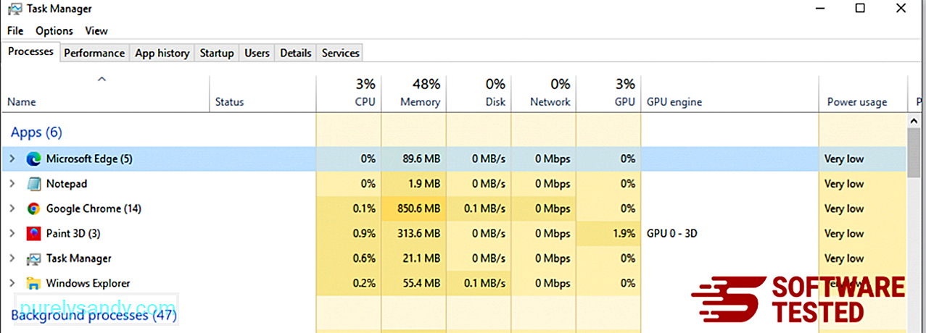The width and height of the screenshot is (926, 333).
Task: Click Chrome's 0.1 MB/s disk value
Action: [485, 208]
